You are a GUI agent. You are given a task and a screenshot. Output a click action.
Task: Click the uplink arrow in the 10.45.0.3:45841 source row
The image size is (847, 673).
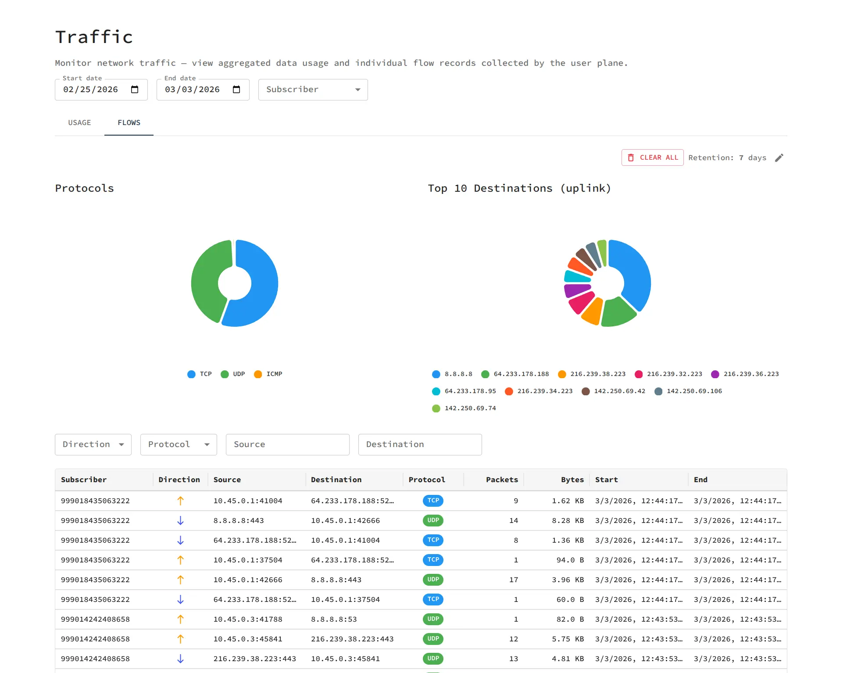[180, 639]
